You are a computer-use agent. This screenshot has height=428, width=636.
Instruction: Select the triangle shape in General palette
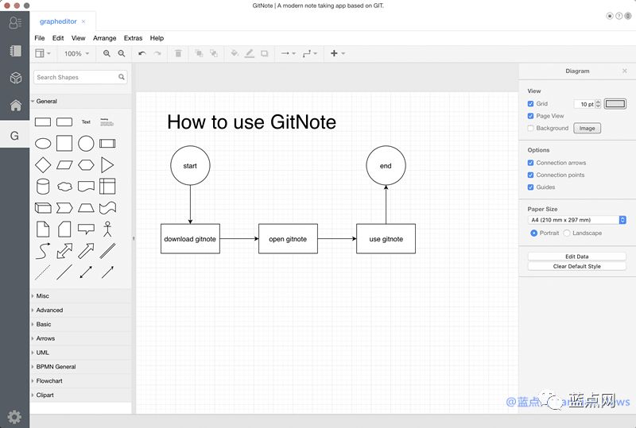[x=107, y=165]
